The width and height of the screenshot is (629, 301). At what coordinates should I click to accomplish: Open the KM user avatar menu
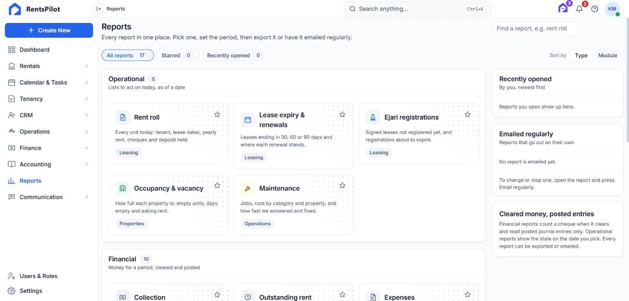click(612, 9)
